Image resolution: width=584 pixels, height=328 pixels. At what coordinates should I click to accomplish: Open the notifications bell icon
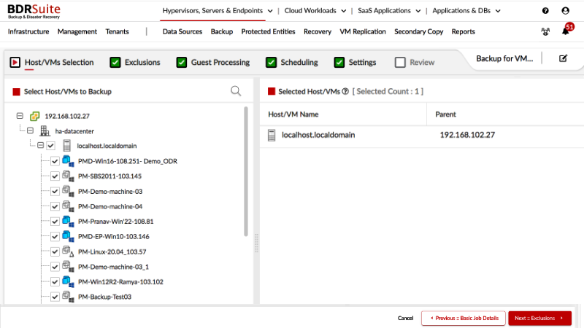(x=565, y=31)
